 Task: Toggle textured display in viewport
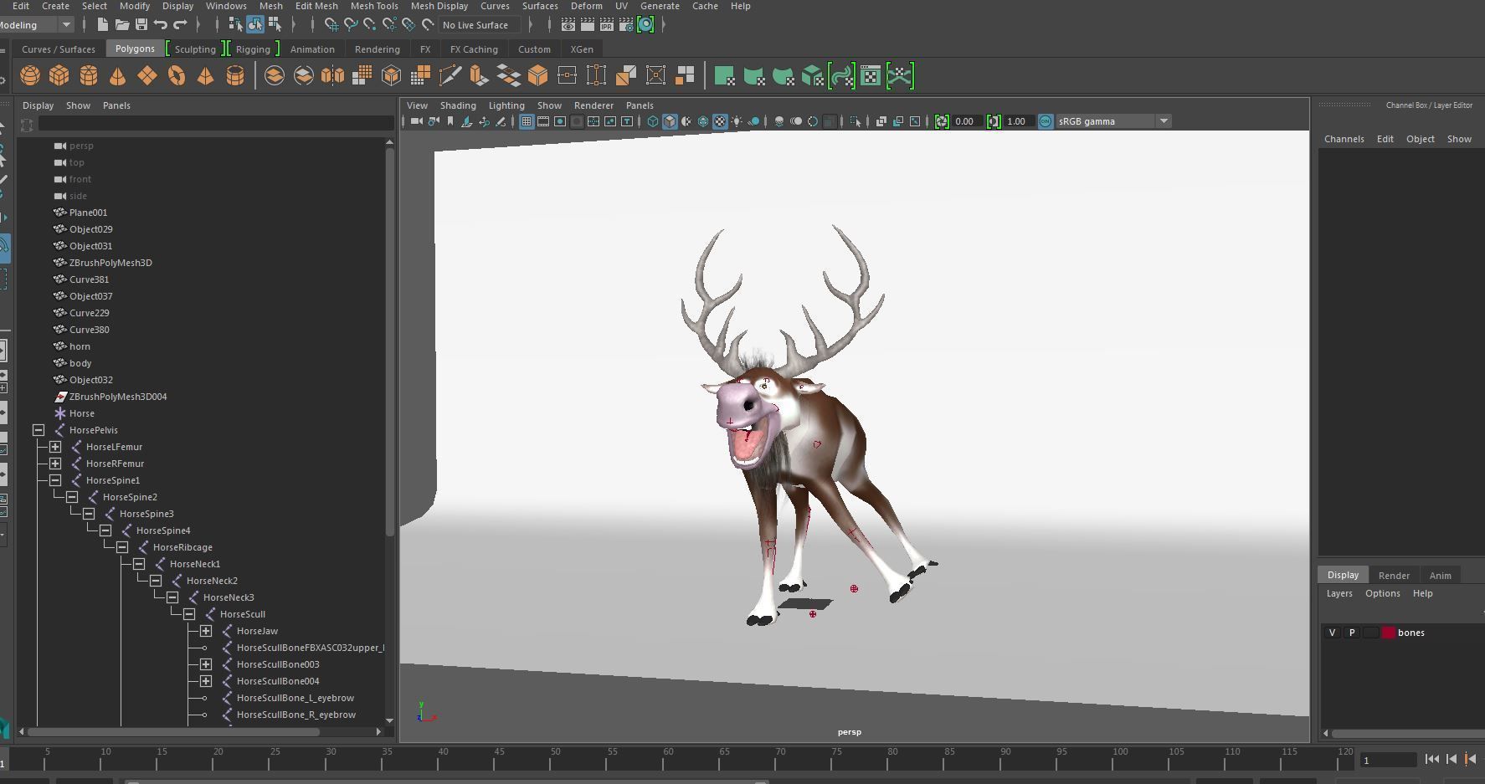tap(720, 121)
